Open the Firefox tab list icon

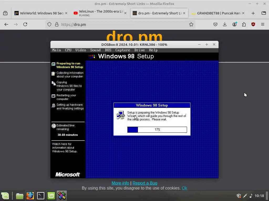point(5,13)
